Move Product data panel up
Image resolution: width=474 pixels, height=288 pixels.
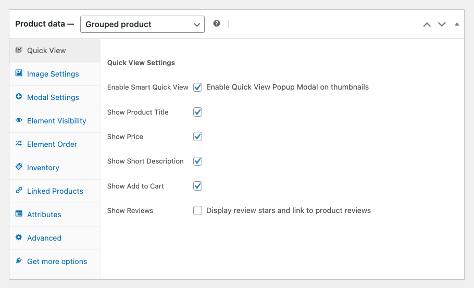click(427, 24)
